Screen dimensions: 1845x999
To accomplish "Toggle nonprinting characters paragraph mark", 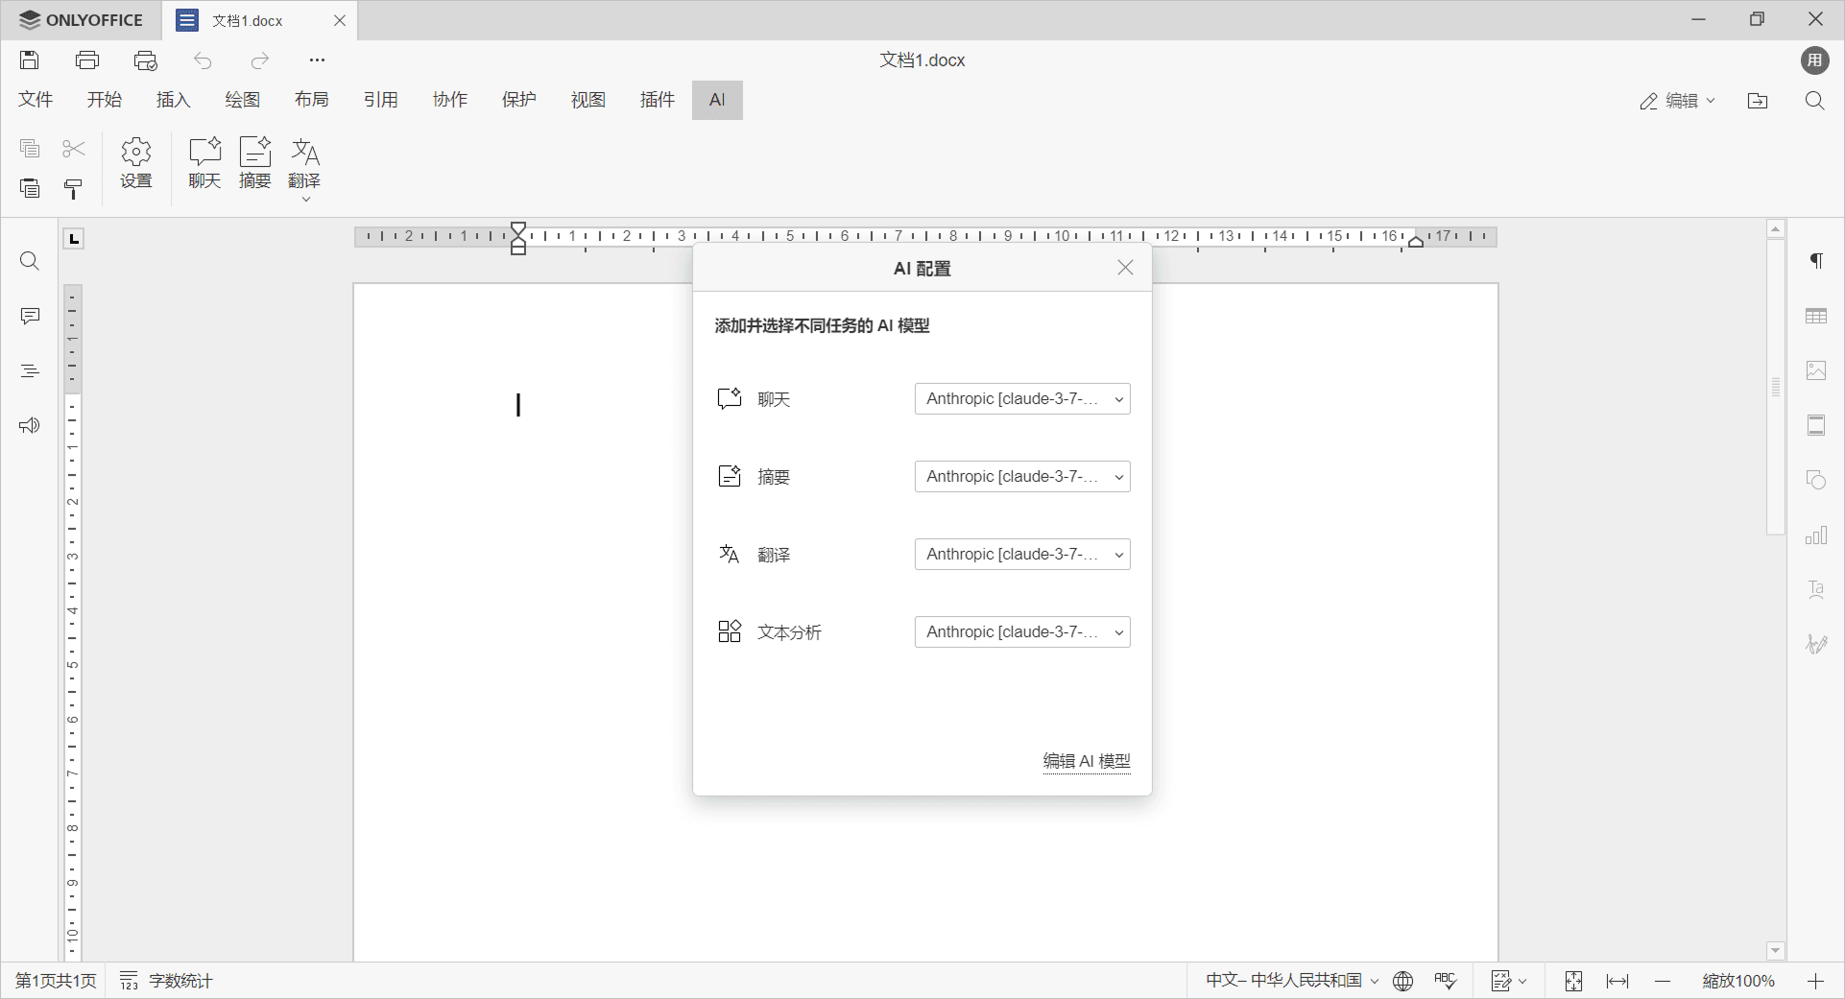I will 1816,261.
